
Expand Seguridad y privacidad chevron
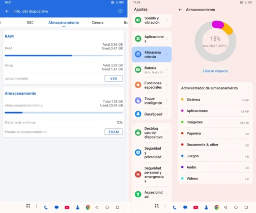coord(167,152)
